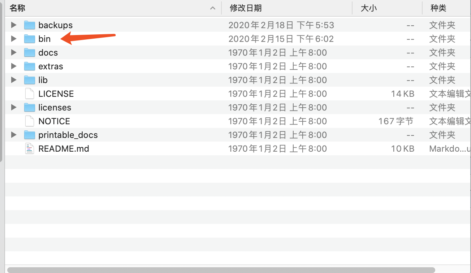The image size is (471, 273).
Task: Select the extras folder name
Action: click(51, 66)
